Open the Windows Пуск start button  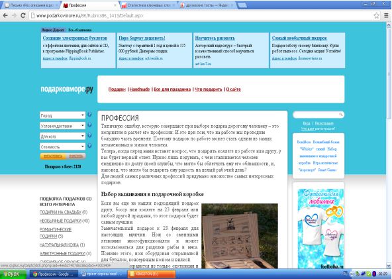point(13,274)
